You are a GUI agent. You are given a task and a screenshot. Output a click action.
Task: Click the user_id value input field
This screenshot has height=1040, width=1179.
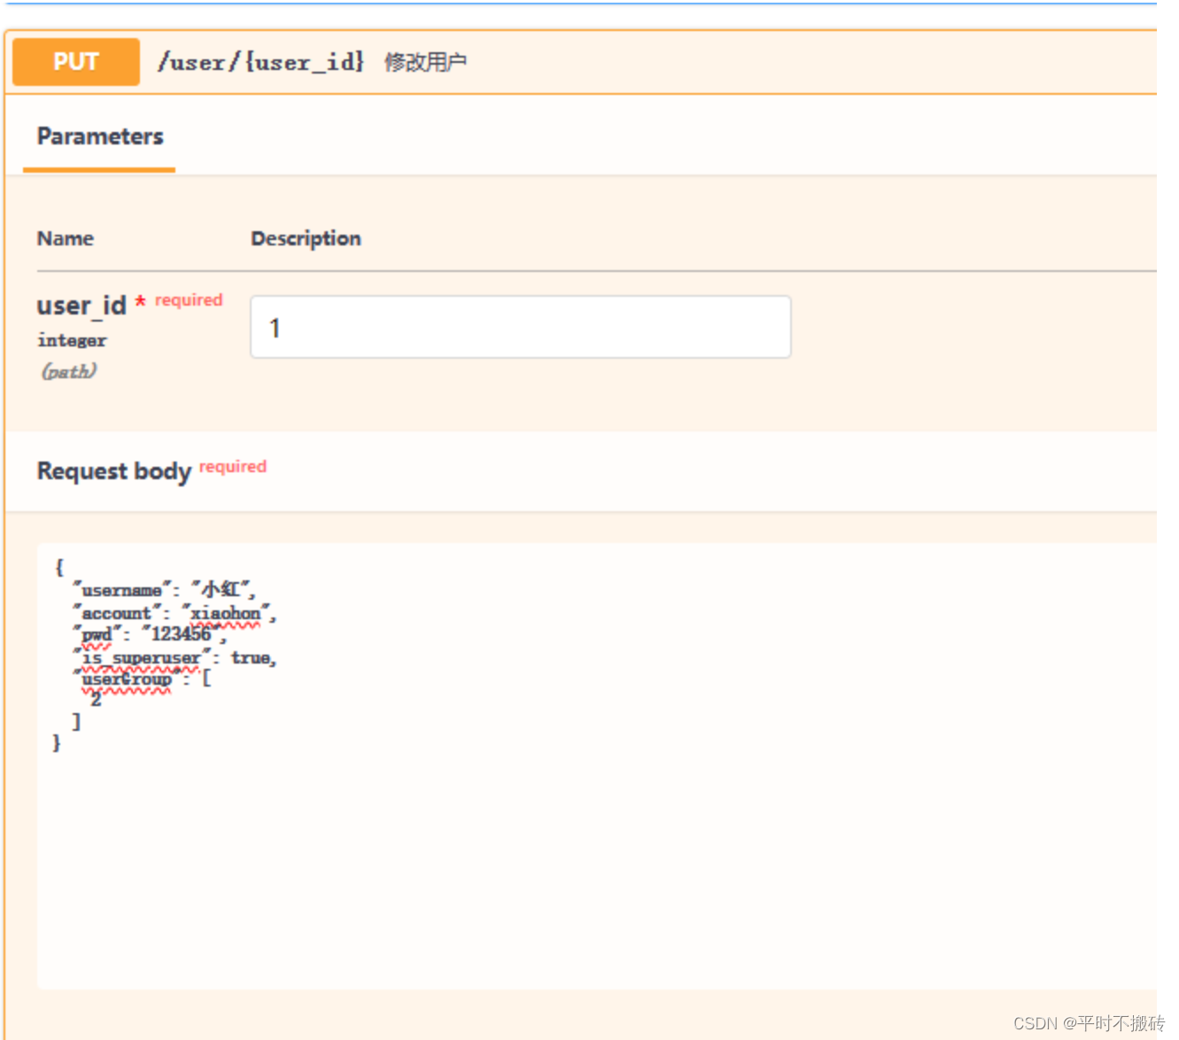click(x=519, y=327)
